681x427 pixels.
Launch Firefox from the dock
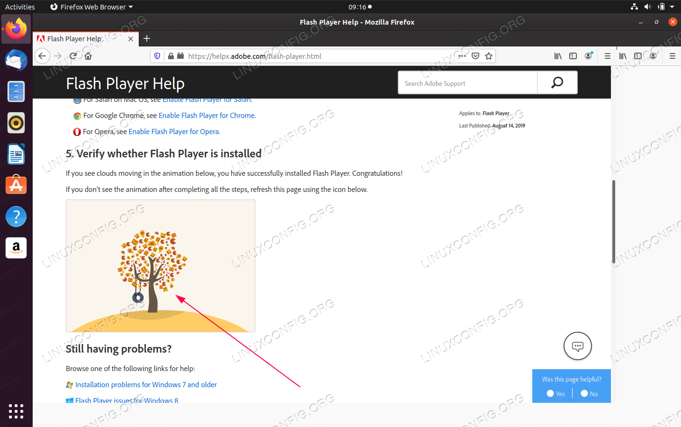[16, 29]
